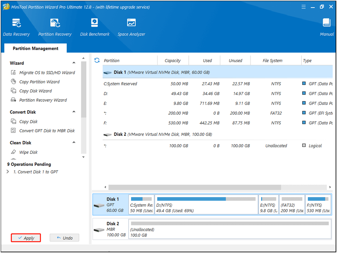Collapse the Clean Disk section
337x253 pixels.
[74, 143]
